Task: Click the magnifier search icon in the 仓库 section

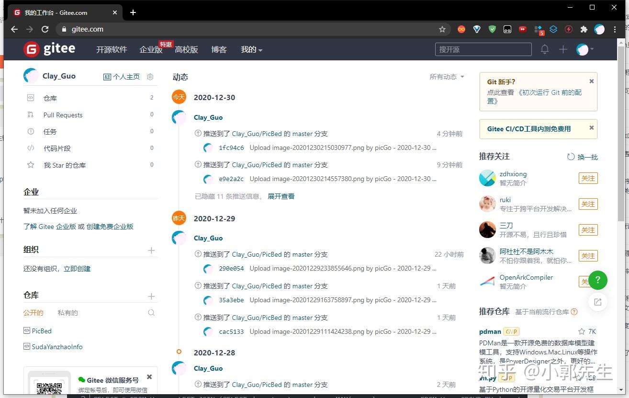Action: click(151, 312)
